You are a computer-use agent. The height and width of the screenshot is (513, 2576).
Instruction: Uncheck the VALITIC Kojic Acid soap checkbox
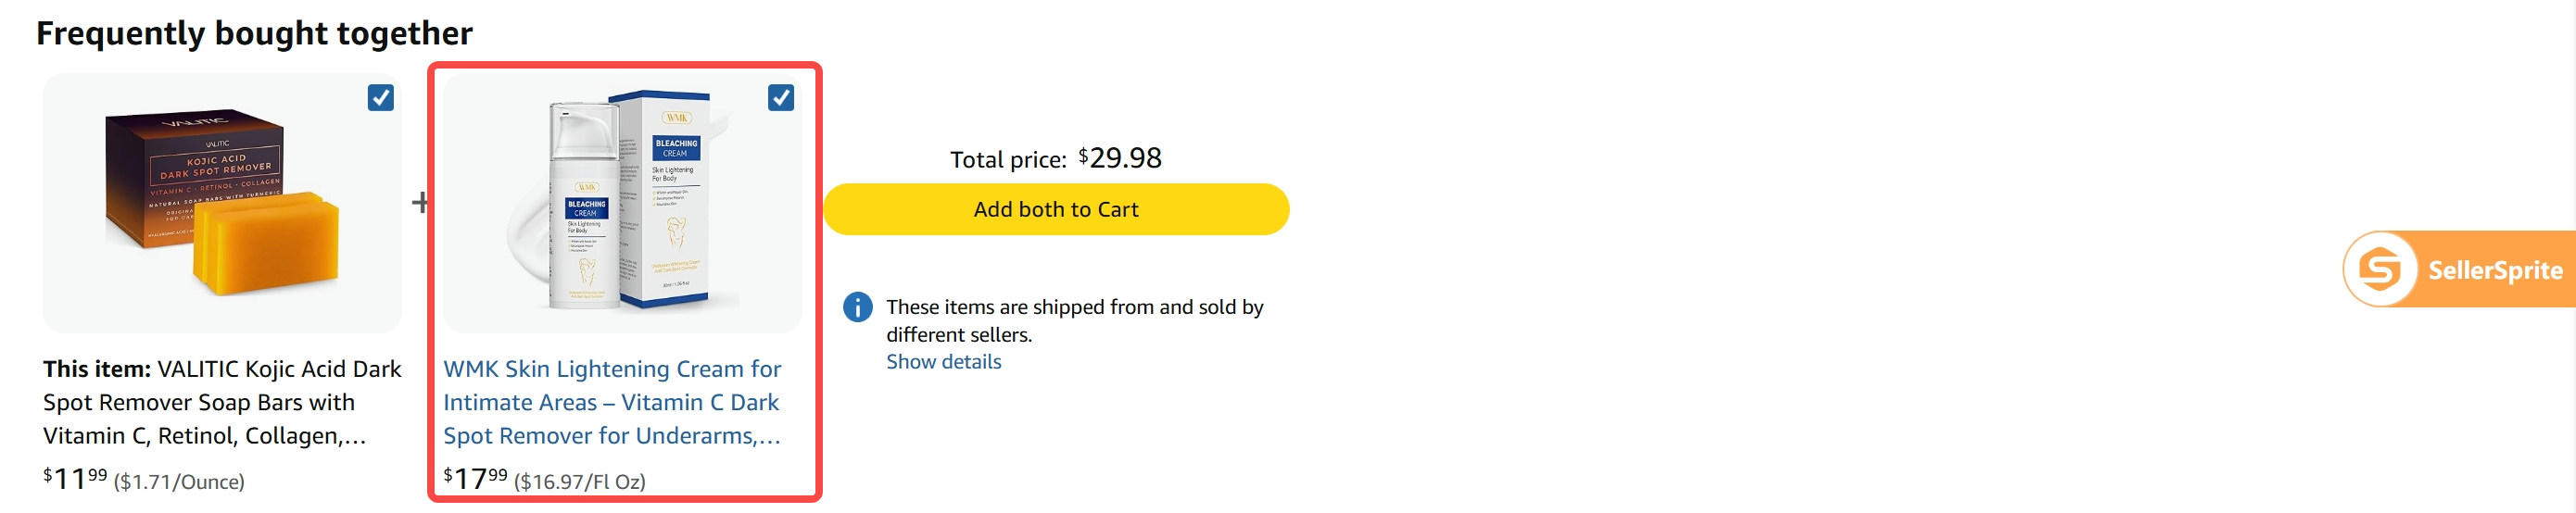(x=380, y=98)
